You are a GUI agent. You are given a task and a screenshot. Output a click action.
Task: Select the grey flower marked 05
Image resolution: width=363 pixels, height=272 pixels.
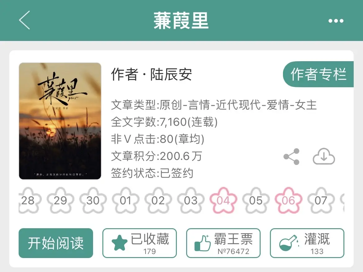pos(256,200)
